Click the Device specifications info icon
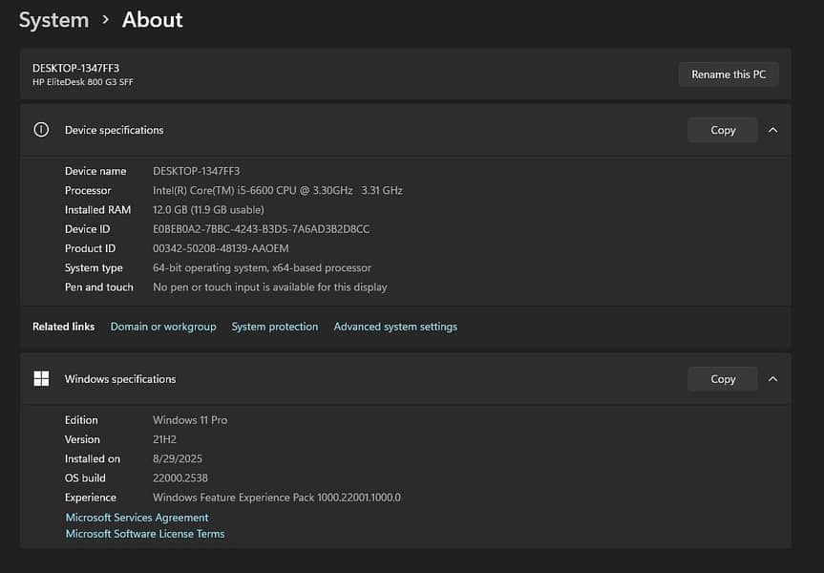The height and width of the screenshot is (573, 824). [41, 130]
